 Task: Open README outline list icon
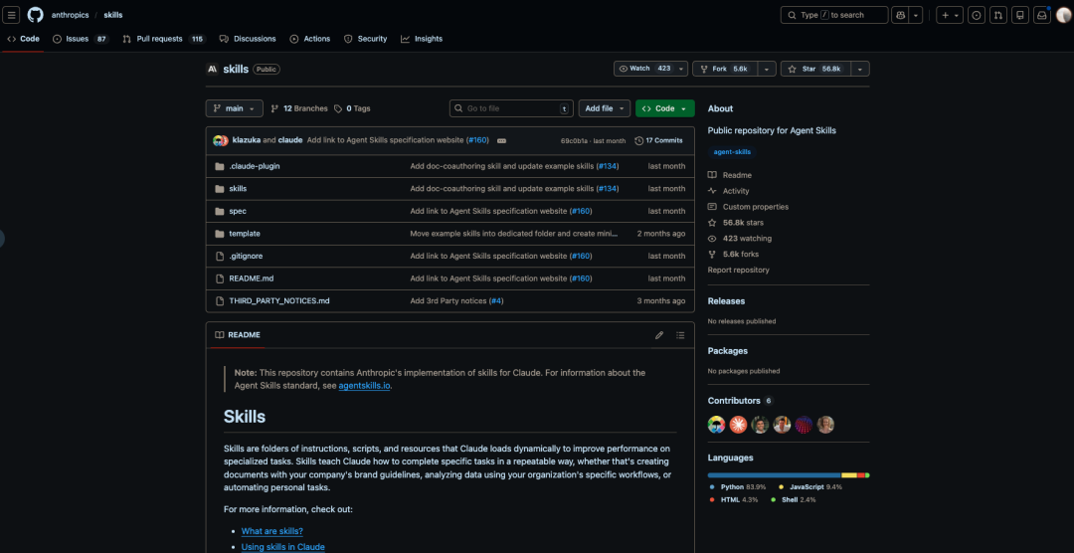(680, 335)
